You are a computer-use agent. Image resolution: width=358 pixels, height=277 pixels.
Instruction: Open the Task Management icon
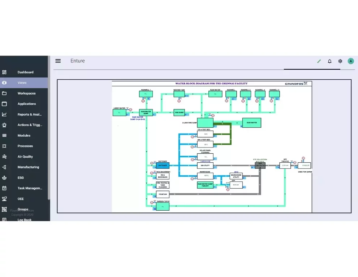pos(5,188)
